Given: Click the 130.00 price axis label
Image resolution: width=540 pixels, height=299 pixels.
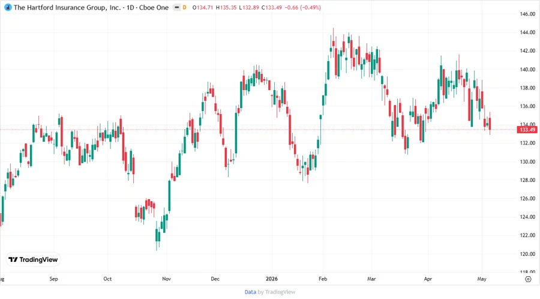Looking at the screenshot, I should (527, 162).
